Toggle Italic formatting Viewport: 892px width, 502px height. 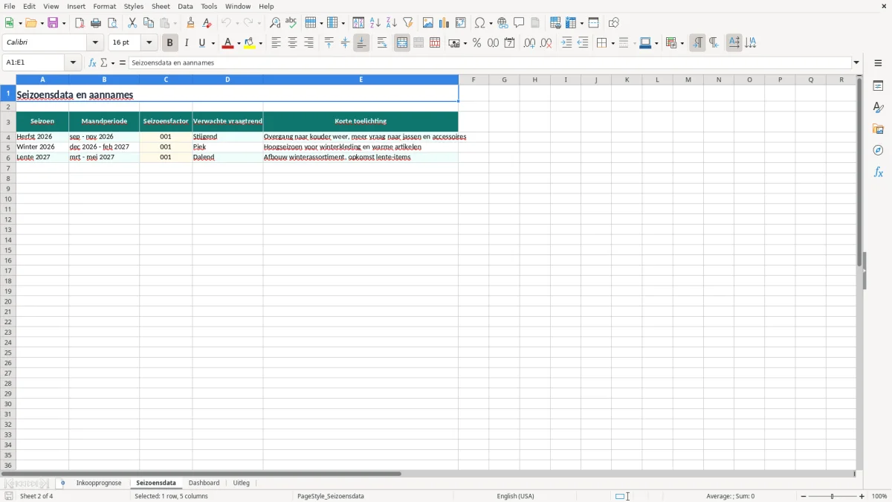coord(186,43)
